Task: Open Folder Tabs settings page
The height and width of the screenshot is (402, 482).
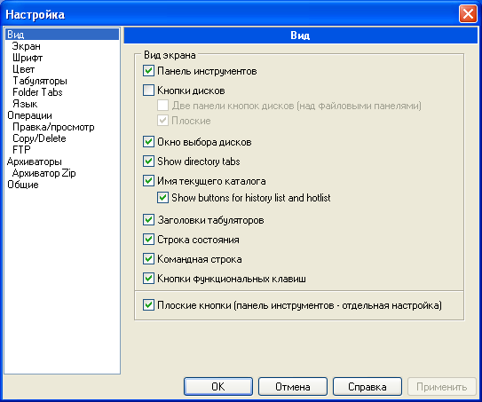Action: [x=37, y=92]
